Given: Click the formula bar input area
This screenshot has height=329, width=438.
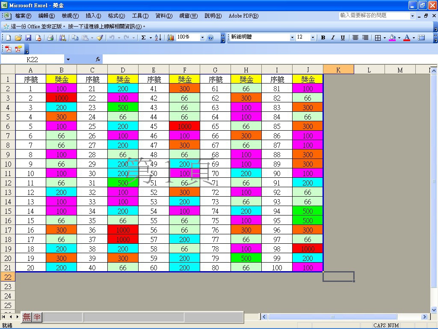Looking at the screenshot, I should pyautogui.click(x=269, y=59).
